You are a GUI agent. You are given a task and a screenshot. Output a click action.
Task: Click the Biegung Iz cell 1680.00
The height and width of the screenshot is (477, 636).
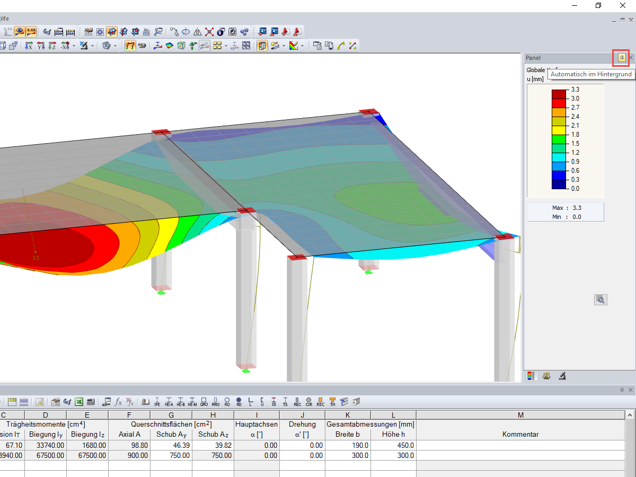coord(87,445)
